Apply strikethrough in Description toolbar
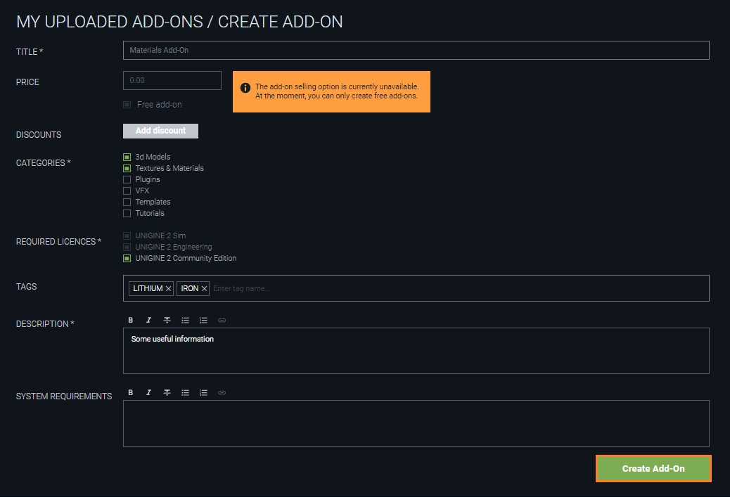The image size is (730, 497). pyautogui.click(x=167, y=320)
